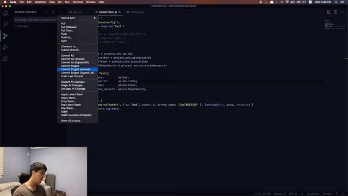This screenshot has height=196, width=348.
Task: Select Commit All (Signed Off)
Action: coord(77,63)
